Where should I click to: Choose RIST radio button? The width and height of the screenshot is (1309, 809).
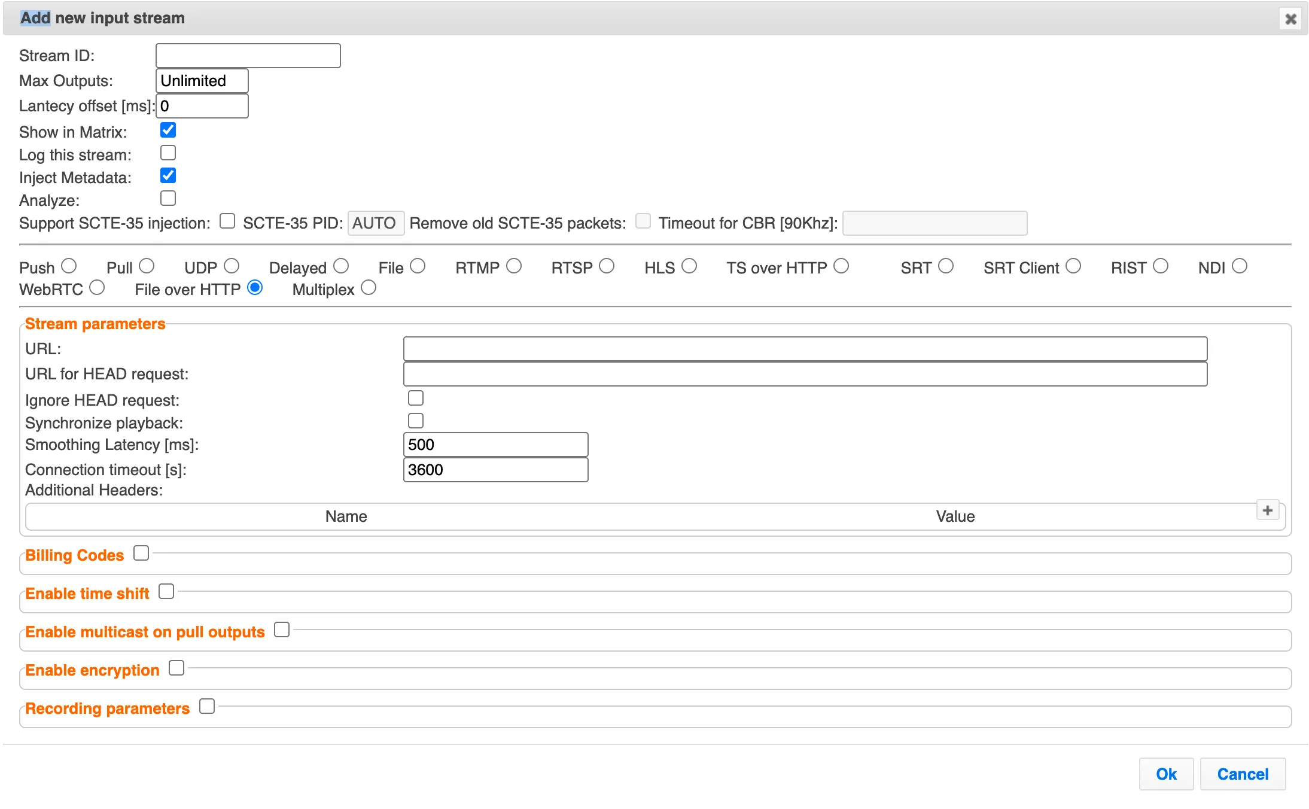pyautogui.click(x=1161, y=266)
